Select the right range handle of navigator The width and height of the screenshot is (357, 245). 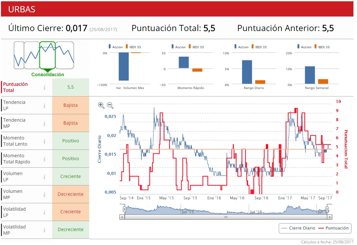[327, 209]
